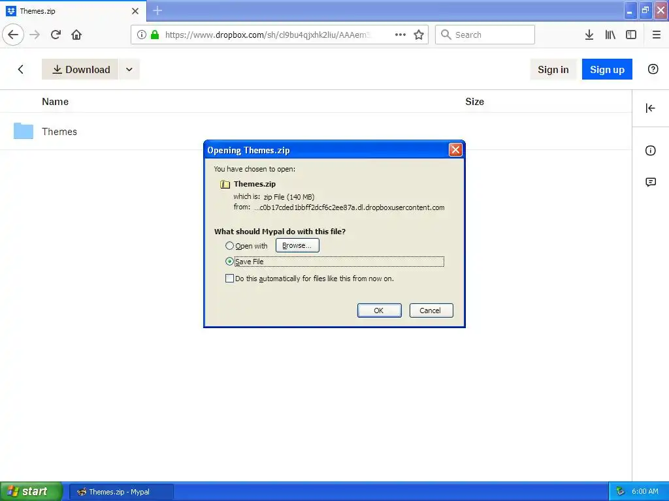Click Cancel in the download dialog
This screenshot has height=501, width=669.
[x=431, y=311]
